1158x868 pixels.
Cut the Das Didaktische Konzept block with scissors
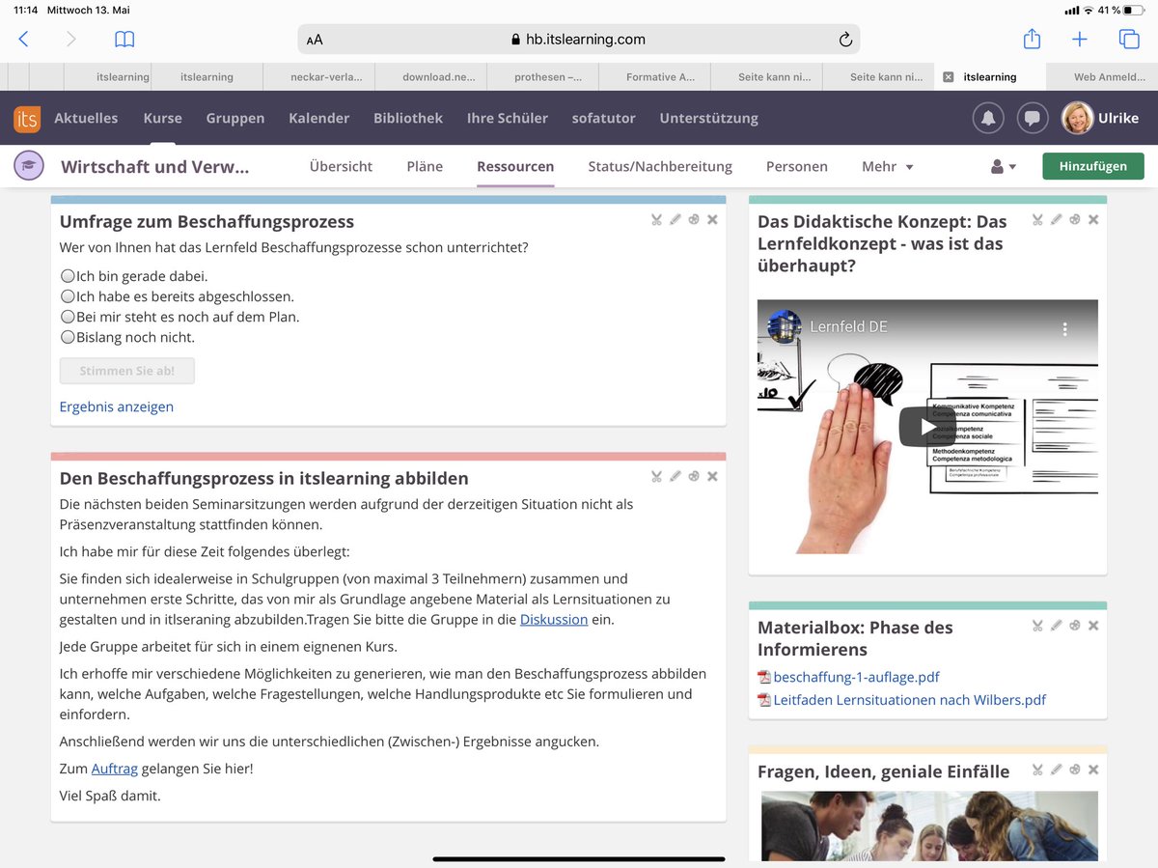tap(1037, 220)
